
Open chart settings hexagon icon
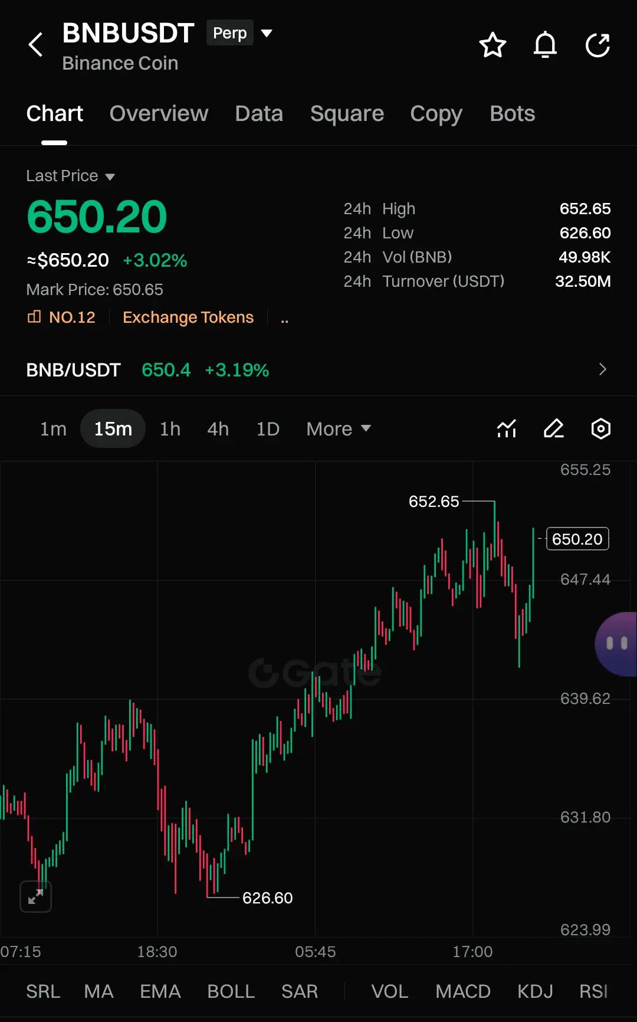601,428
